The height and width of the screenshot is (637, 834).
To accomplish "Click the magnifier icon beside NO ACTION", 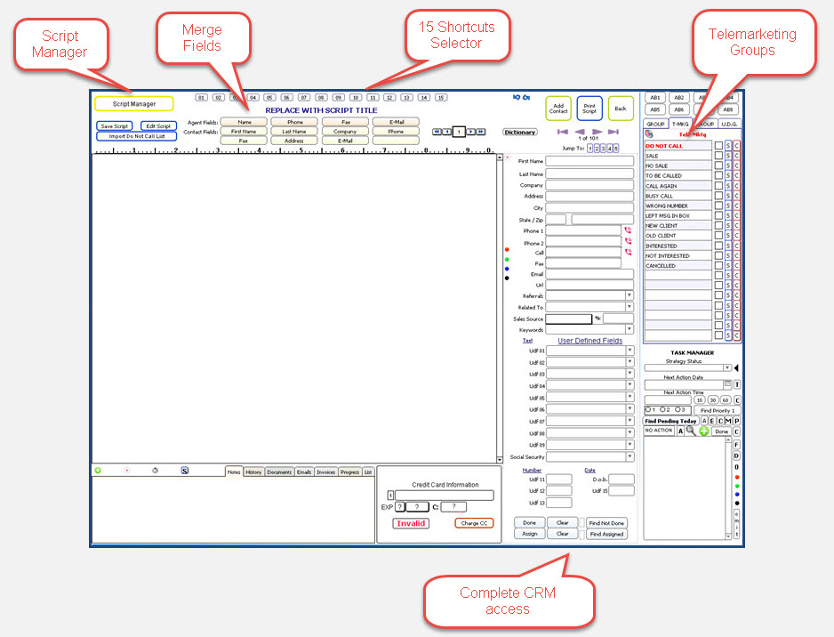I will tap(691, 431).
